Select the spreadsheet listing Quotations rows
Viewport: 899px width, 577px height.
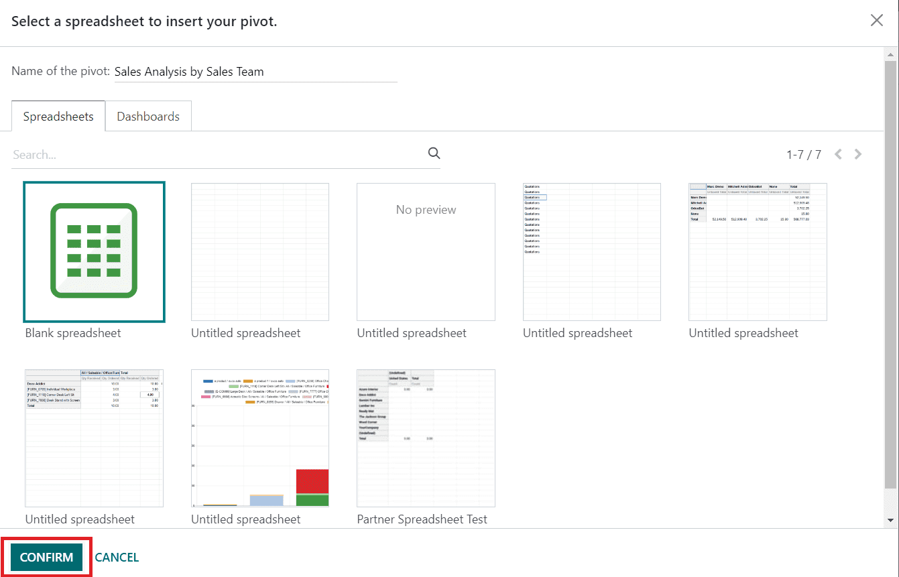coord(591,251)
